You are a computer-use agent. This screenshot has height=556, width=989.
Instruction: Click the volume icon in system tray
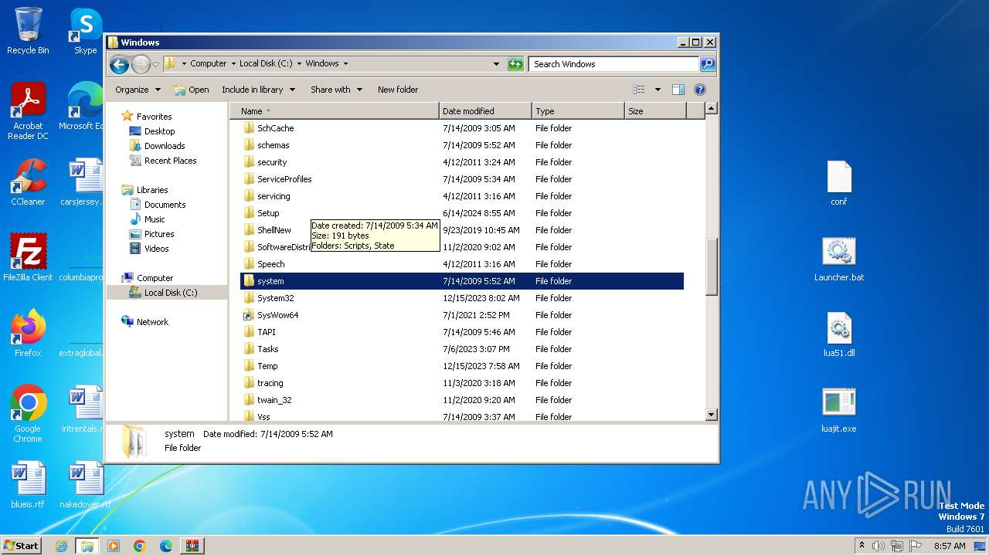point(879,546)
